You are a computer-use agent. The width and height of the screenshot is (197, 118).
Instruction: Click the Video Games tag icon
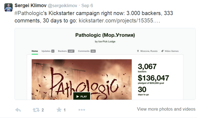162,51
